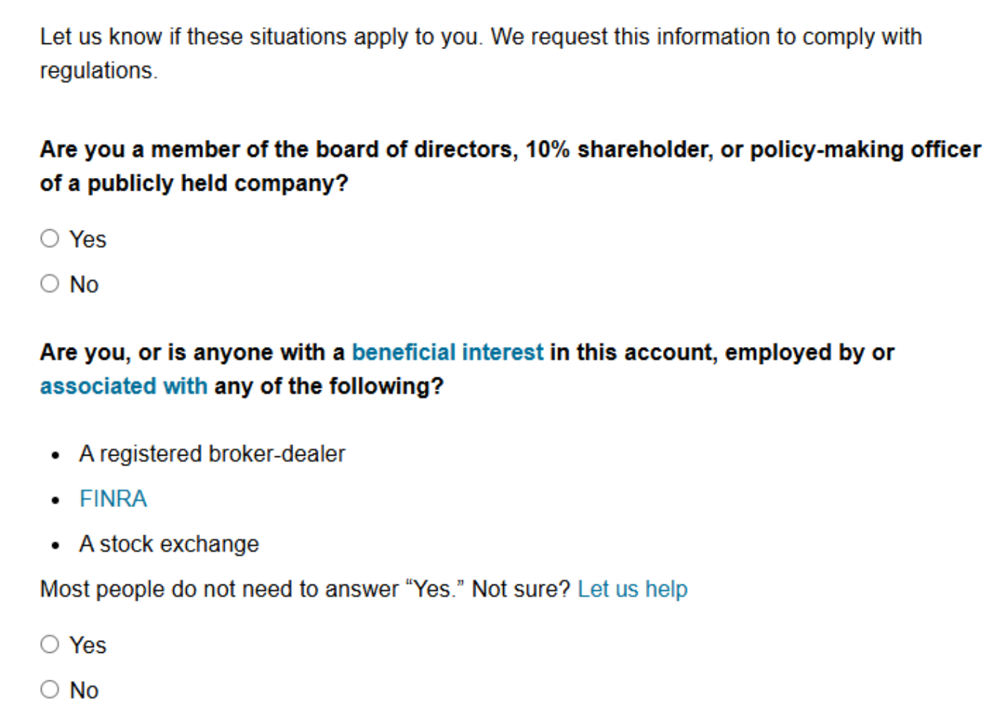Open the beneficial interest definition link
The height and width of the screenshot is (705, 989).
447,352
